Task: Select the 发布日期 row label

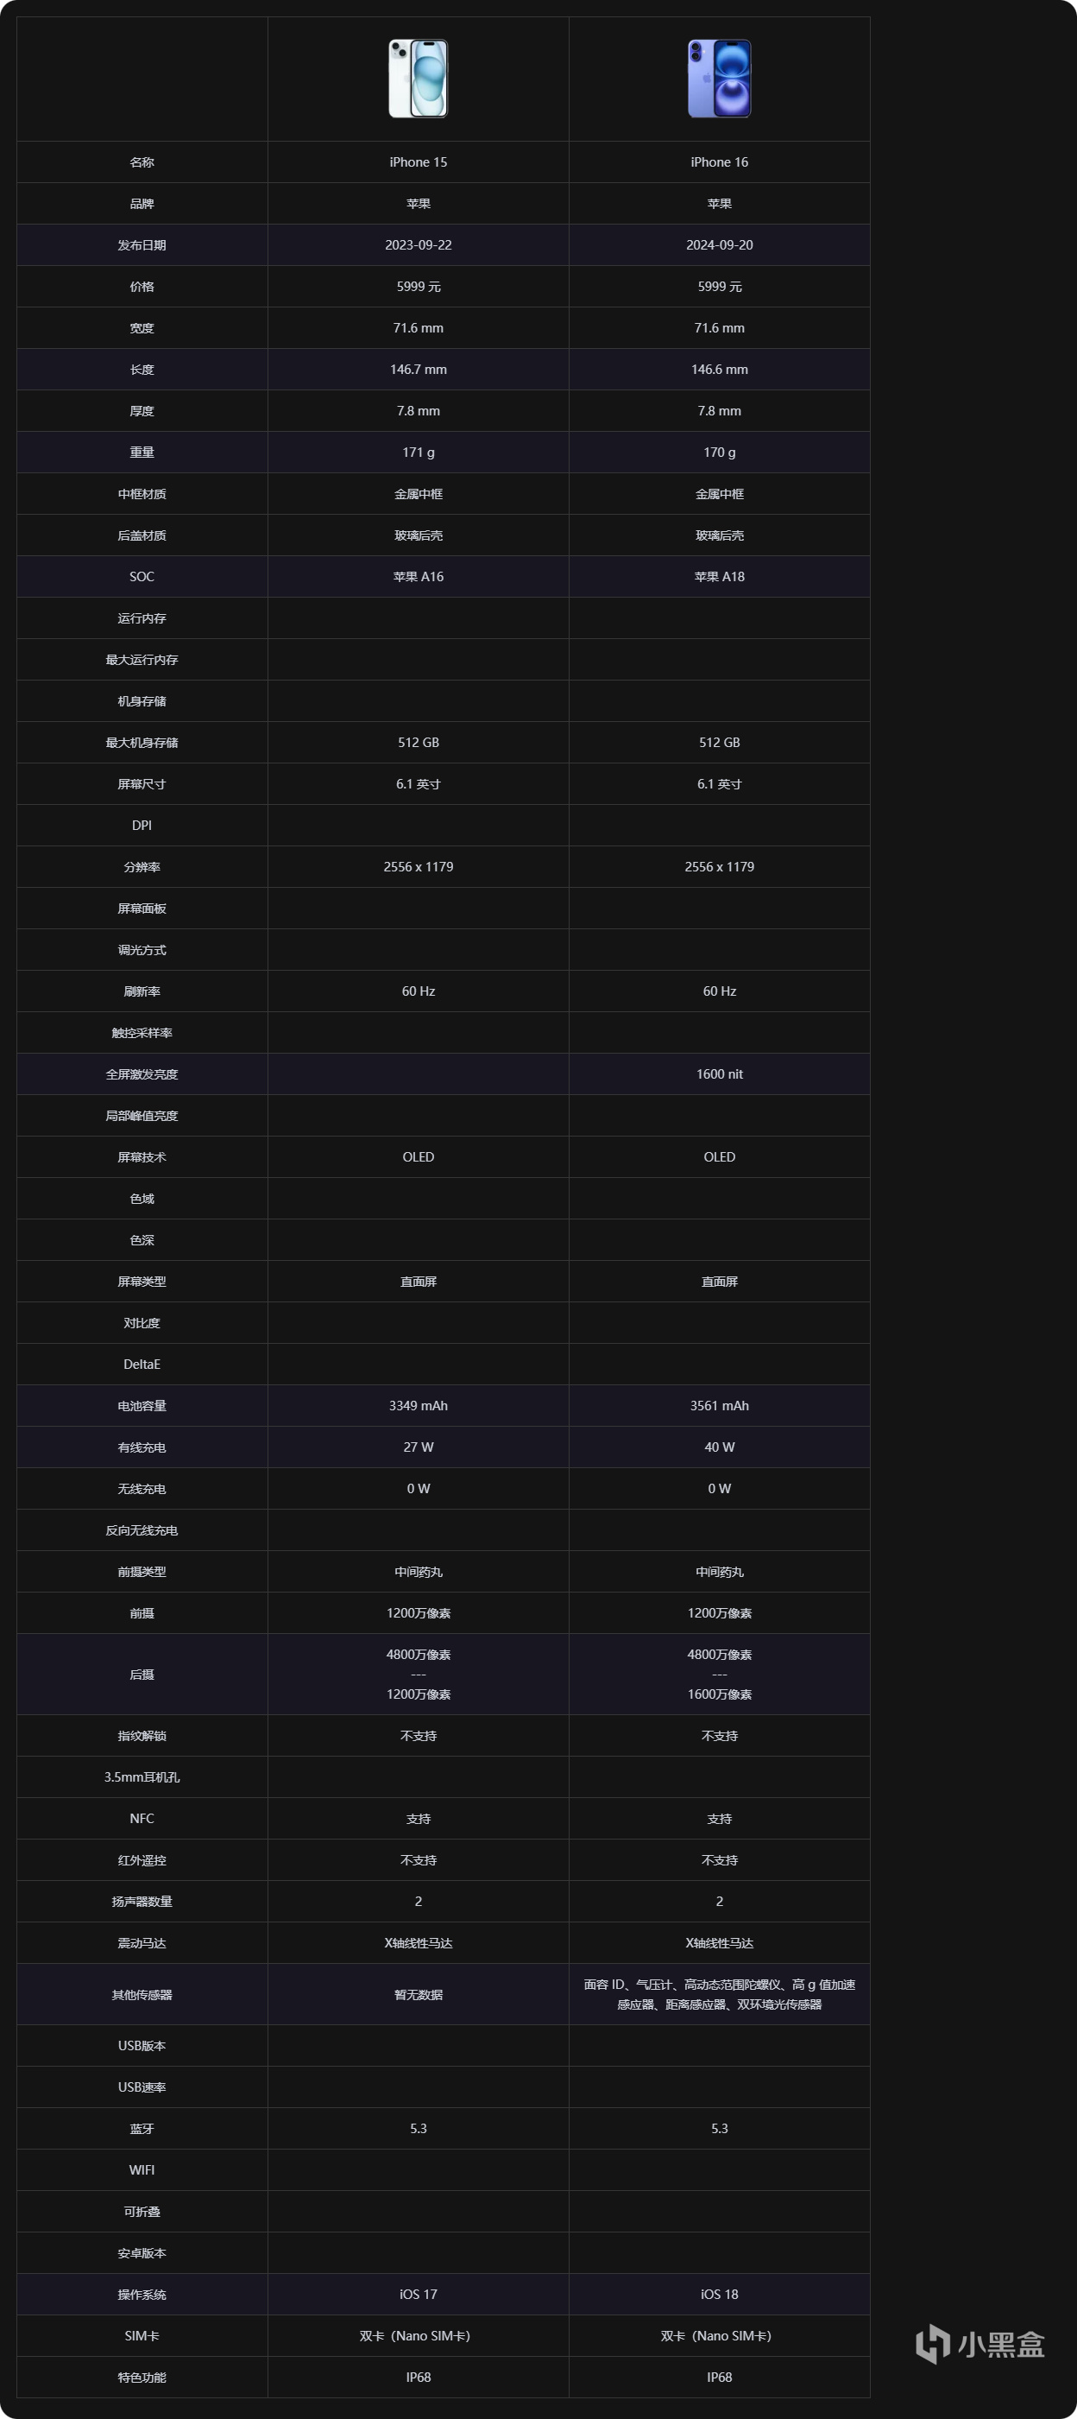Action: (x=142, y=245)
